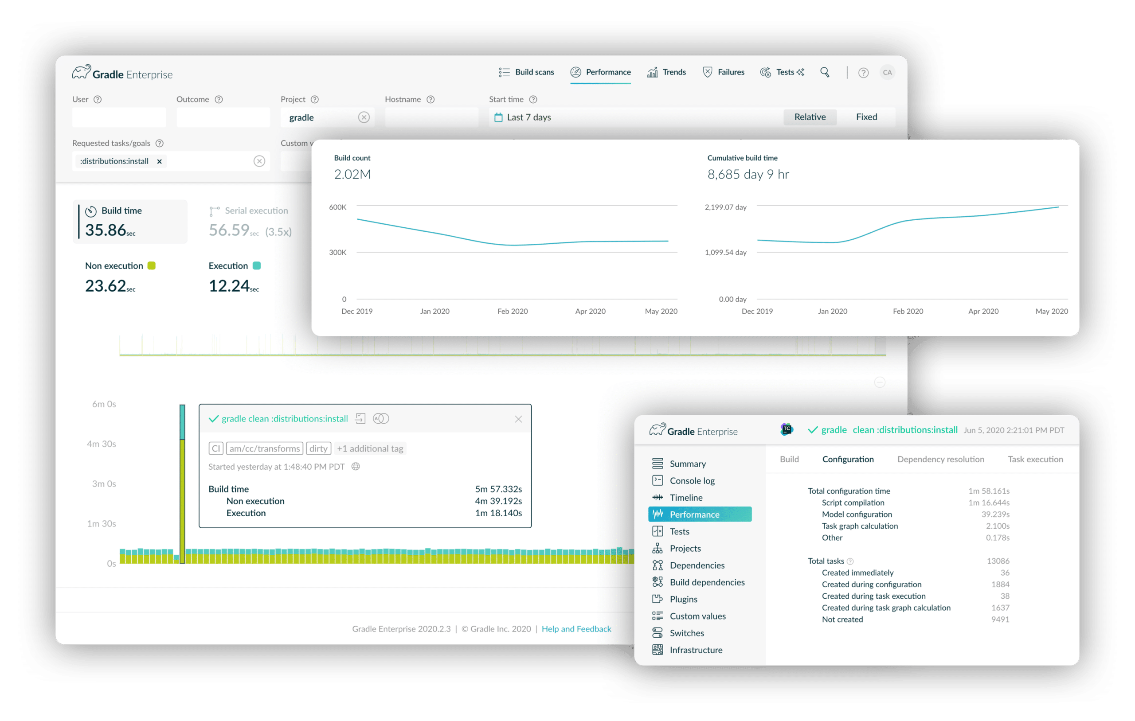Click the globe timezone icon
1135x721 pixels.
(356, 467)
